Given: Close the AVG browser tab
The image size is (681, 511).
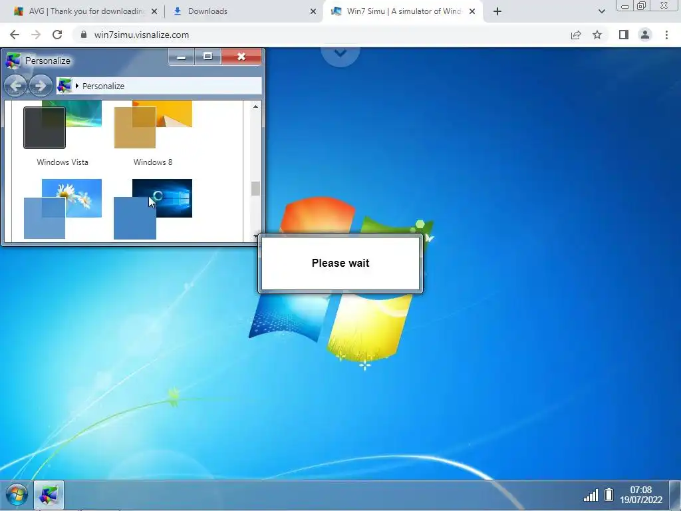Looking at the screenshot, I should [154, 12].
